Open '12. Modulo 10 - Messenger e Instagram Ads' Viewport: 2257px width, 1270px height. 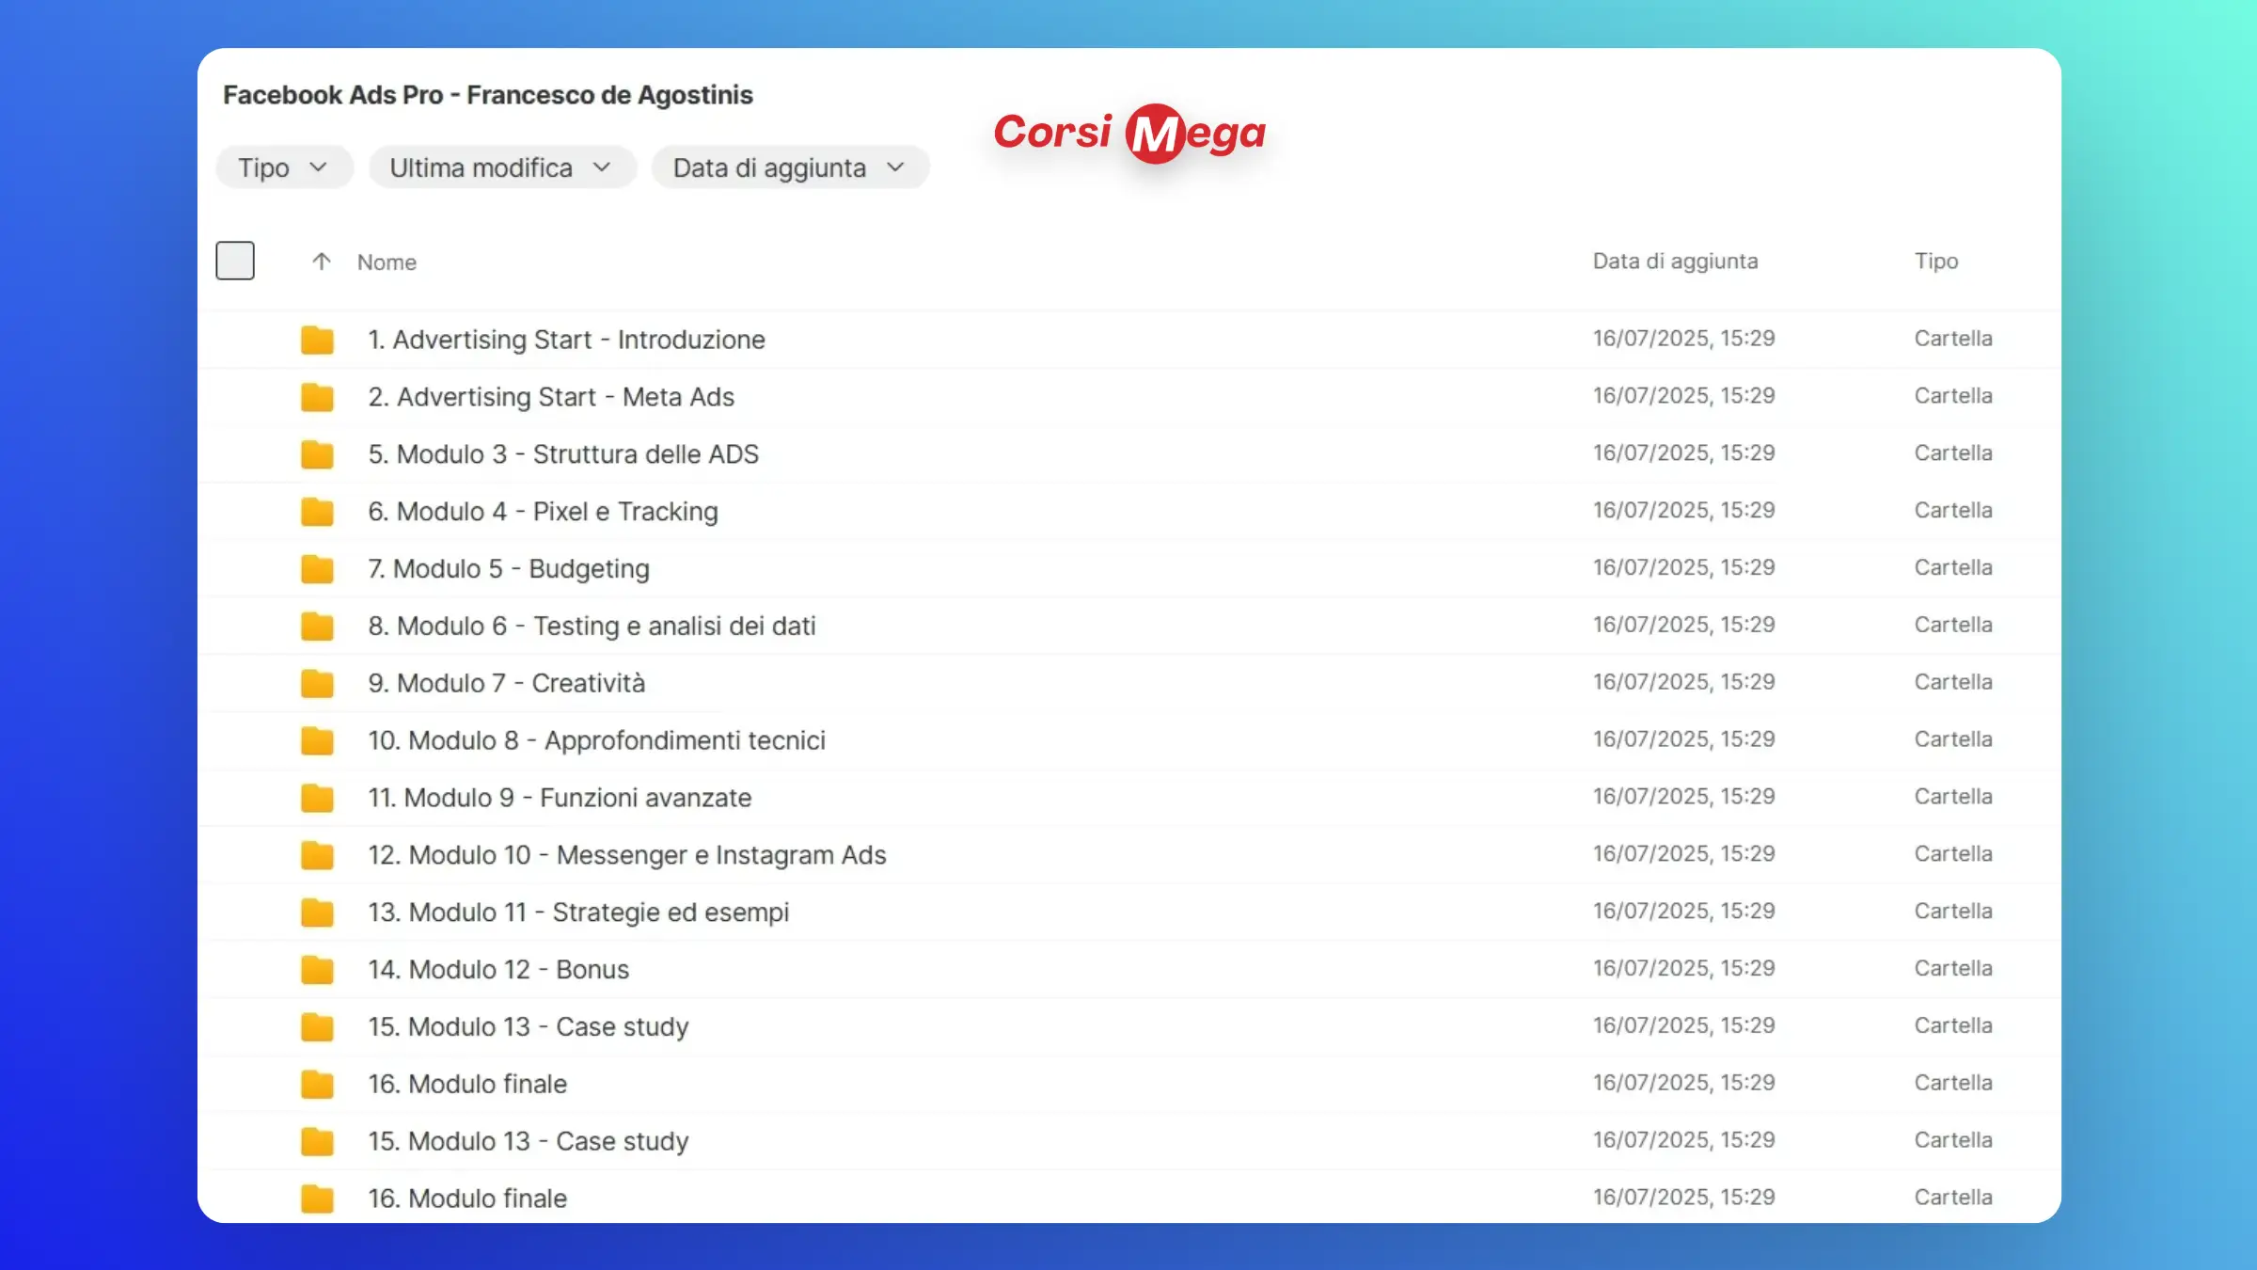click(x=627, y=856)
